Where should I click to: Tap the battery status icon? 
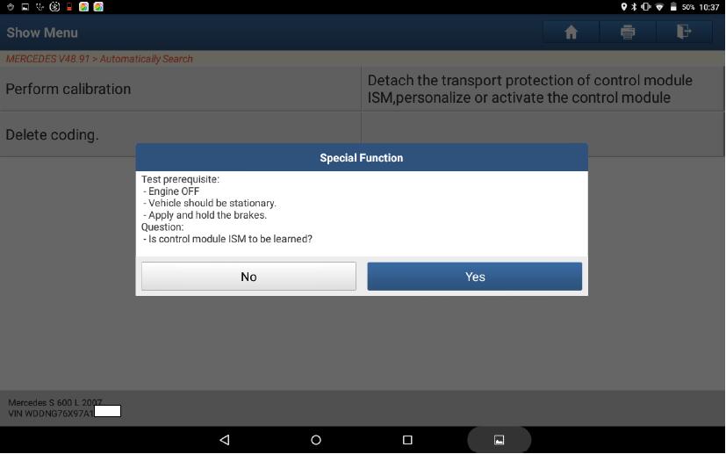[x=673, y=7]
